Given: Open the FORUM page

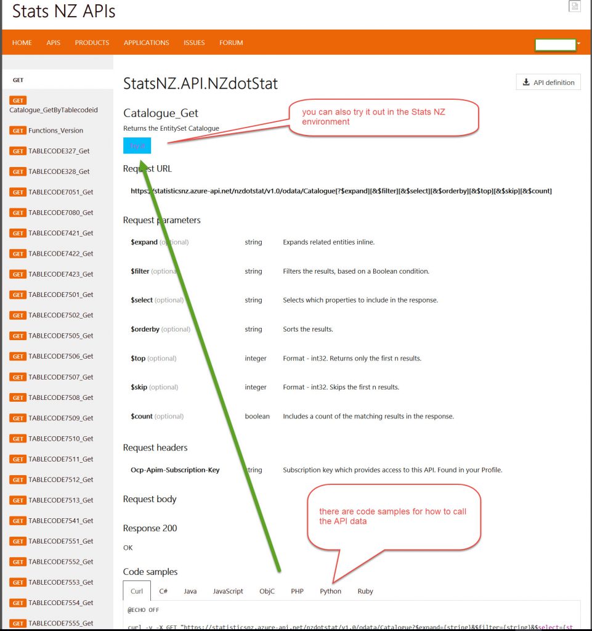Looking at the screenshot, I should click(231, 43).
